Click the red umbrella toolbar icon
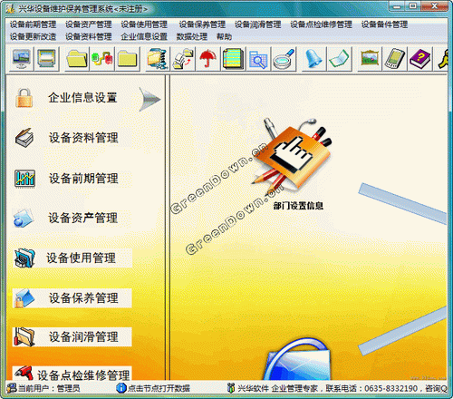Screen dimensions: 453x399 pyautogui.click(x=208, y=59)
